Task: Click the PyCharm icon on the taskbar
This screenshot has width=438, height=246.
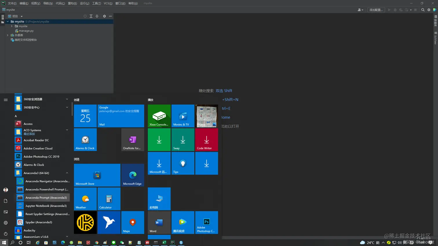Action: 173,243
